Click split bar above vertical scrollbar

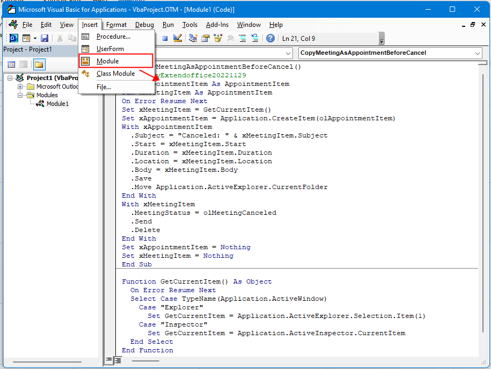(x=483, y=63)
